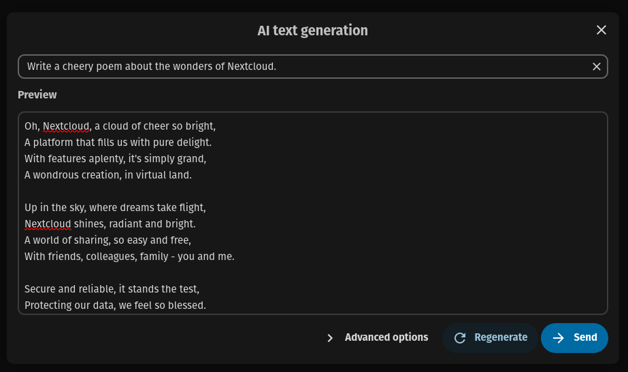Place cursor in "A world of sharing" line
Screen dimensions: 628x372
[x=108, y=240]
